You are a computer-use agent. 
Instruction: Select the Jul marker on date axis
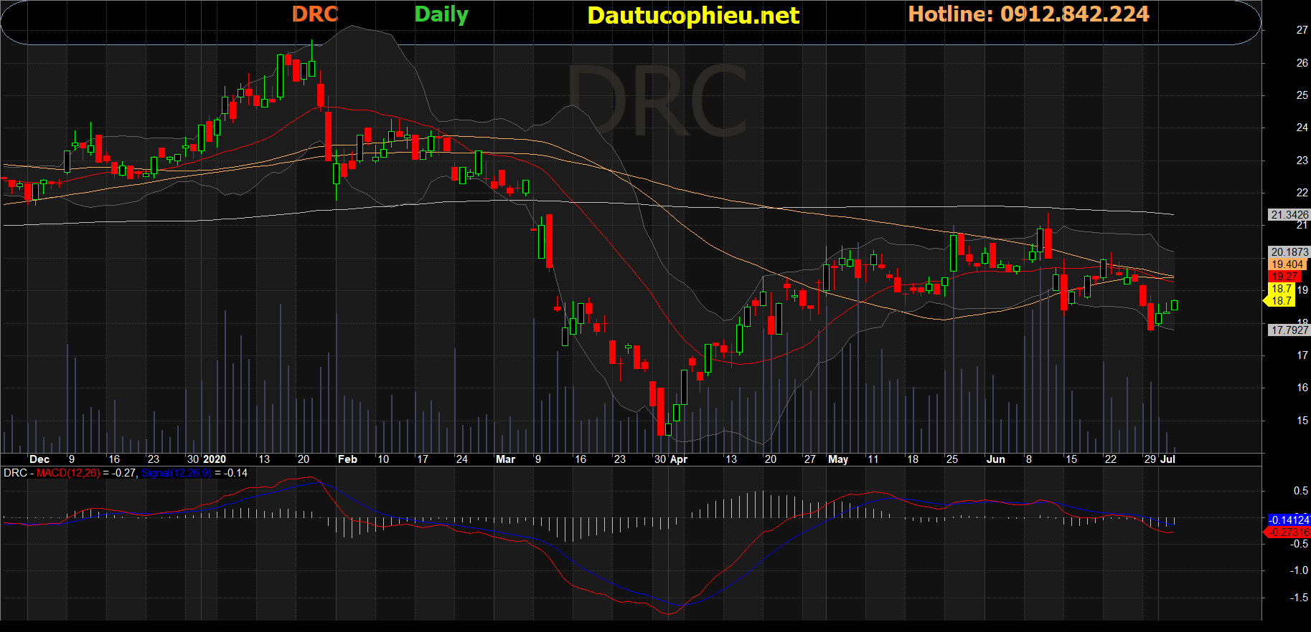click(1167, 459)
